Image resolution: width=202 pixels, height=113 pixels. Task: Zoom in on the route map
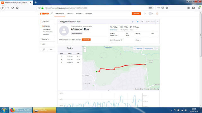[x=85, y=48]
